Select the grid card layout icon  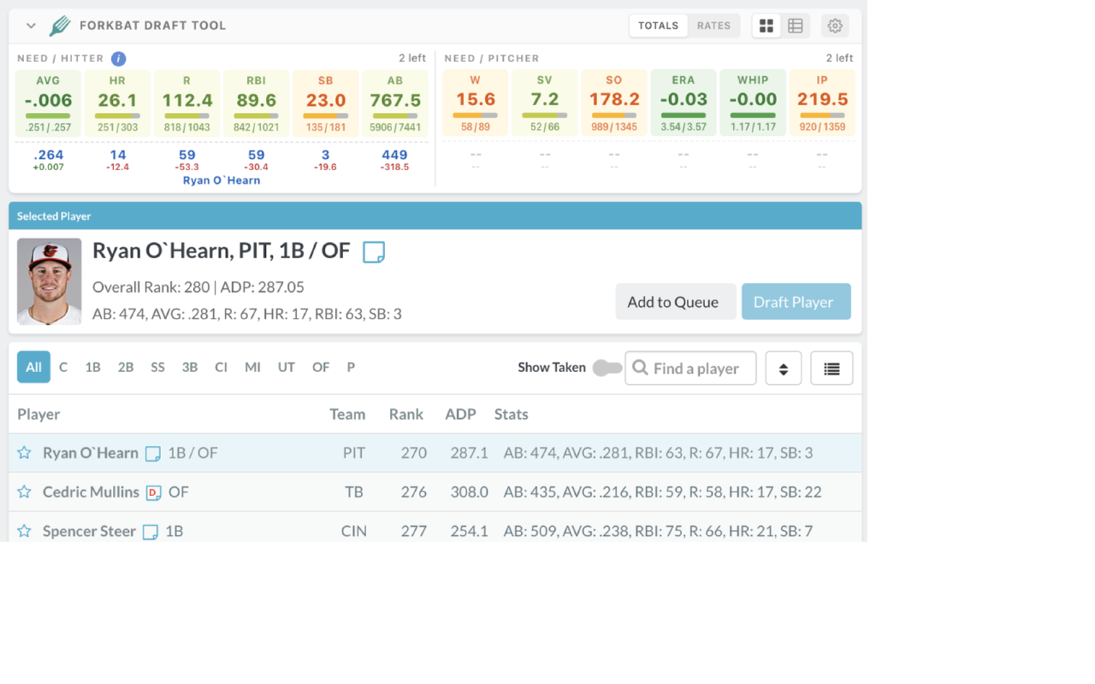pyautogui.click(x=766, y=26)
